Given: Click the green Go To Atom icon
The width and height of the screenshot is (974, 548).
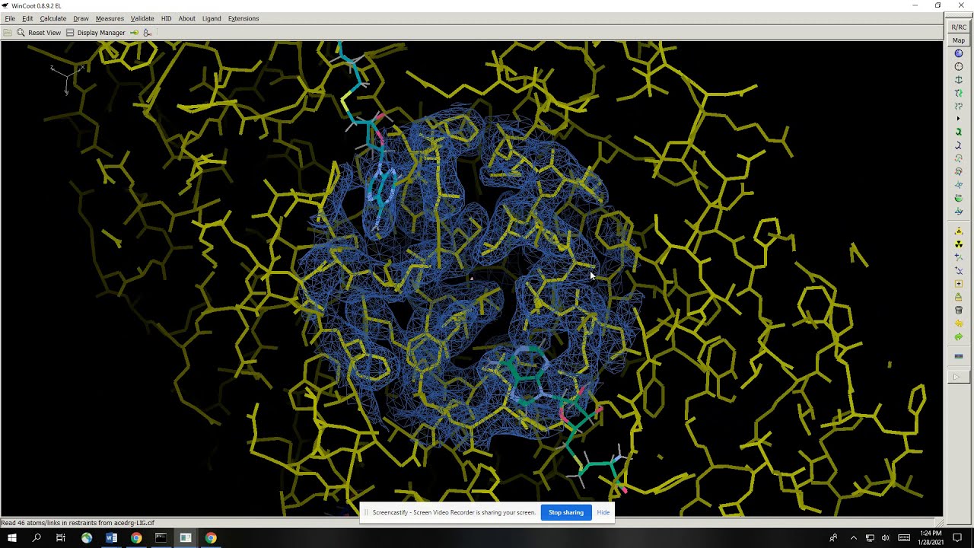Looking at the screenshot, I should 135,33.
